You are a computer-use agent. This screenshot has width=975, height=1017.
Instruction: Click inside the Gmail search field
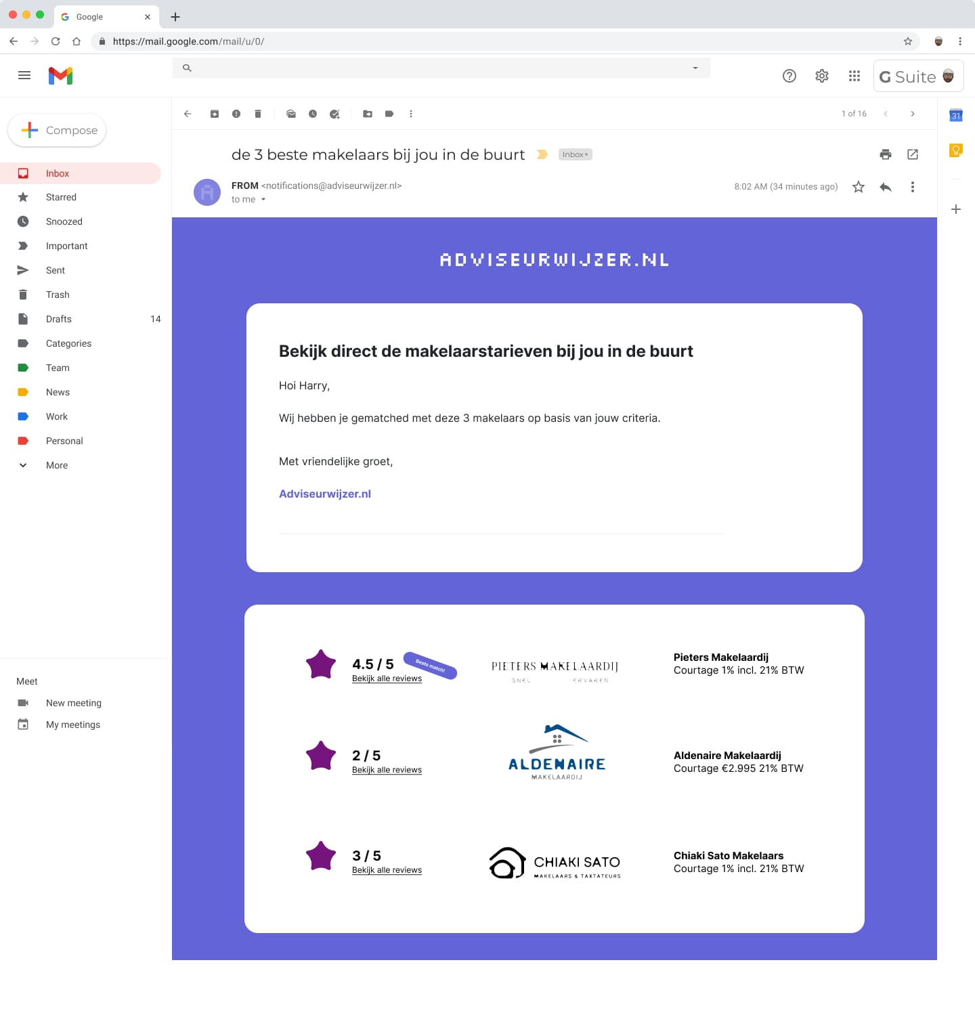[x=440, y=68]
